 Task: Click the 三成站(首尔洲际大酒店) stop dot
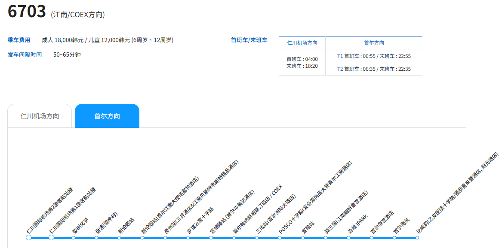pos(257,237)
